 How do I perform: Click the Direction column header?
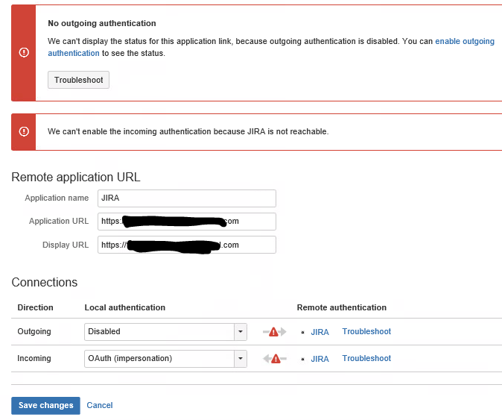click(x=35, y=307)
